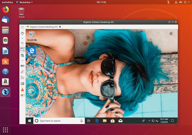Open Task View in Windows taskbar
This screenshot has width=192, height=135.
(x=89, y=121)
